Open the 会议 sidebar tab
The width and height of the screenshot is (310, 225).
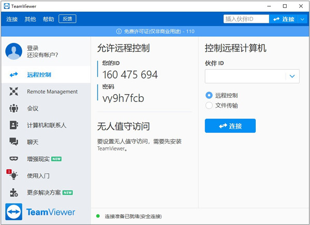tap(46, 108)
